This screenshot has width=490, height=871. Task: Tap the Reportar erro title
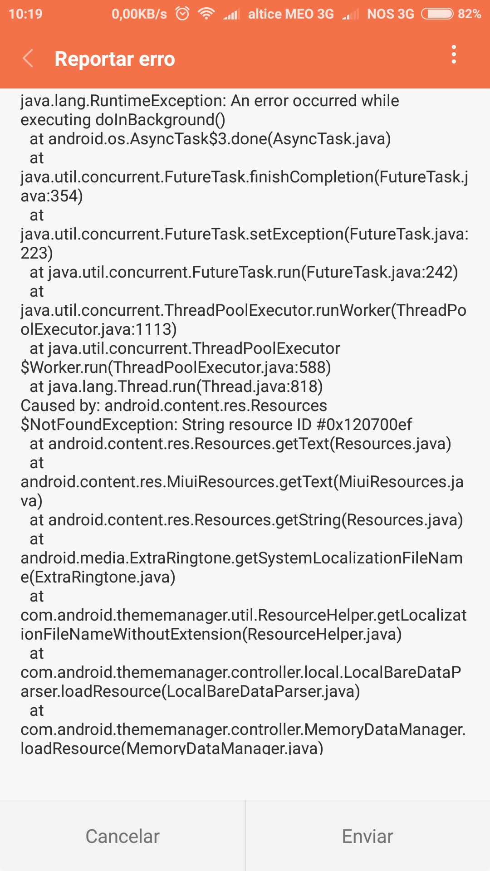[x=115, y=59]
